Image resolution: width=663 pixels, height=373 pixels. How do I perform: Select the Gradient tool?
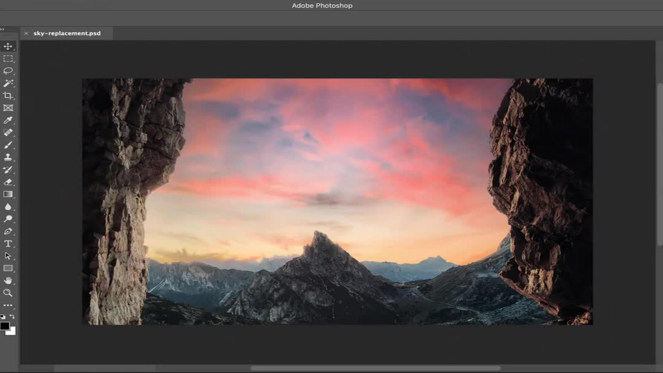pos(8,194)
